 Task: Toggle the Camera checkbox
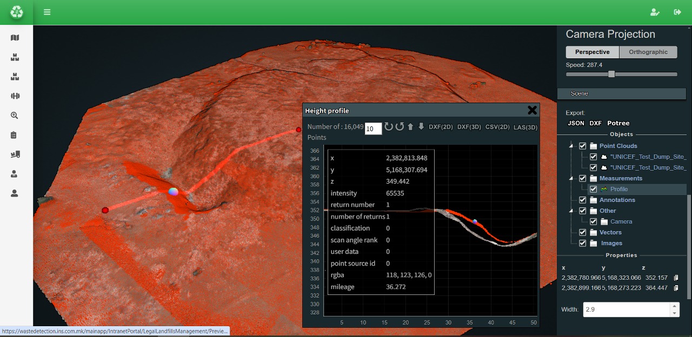(x=594, y=221)
